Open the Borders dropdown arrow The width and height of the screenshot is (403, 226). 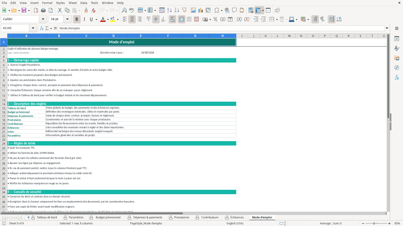tap(277, 19)
